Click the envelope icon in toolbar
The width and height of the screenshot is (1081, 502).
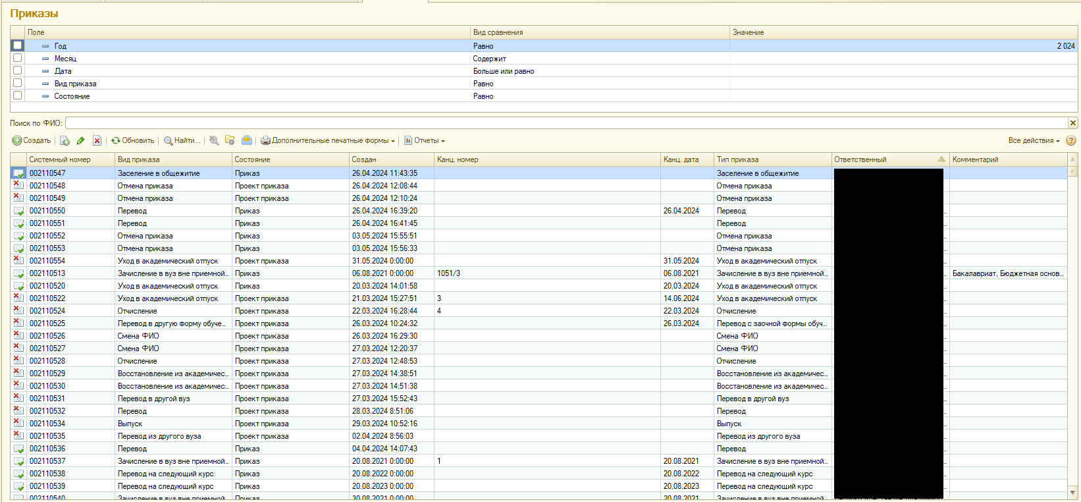coord(247,140)
